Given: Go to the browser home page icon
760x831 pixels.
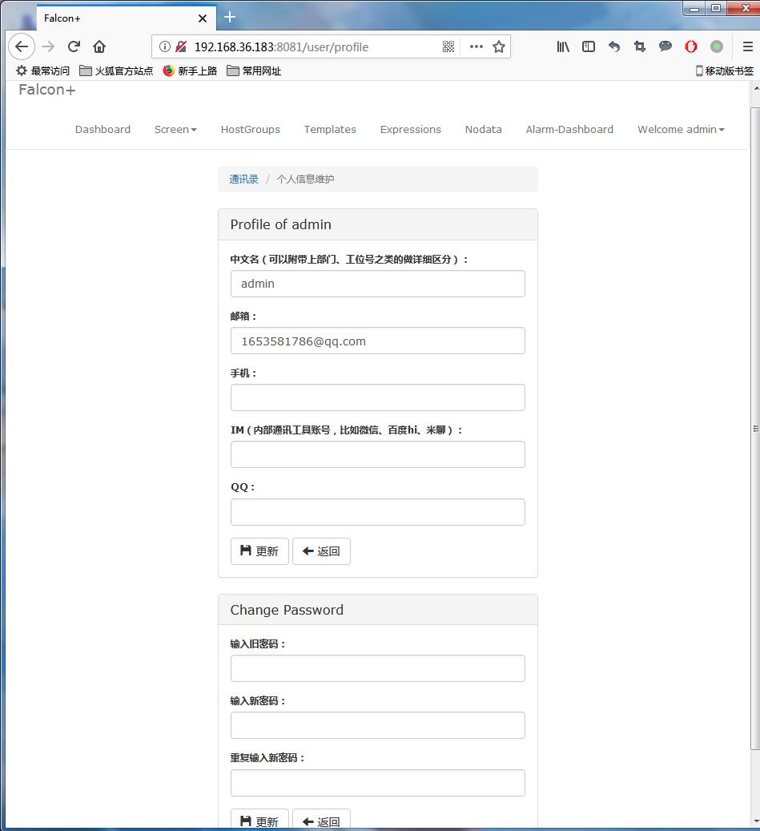Looking at the screenshot, I should coord(99,46).
